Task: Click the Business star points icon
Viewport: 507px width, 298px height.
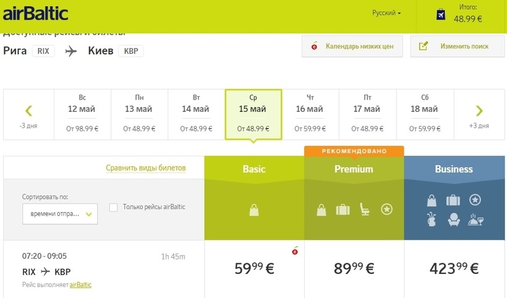Action: click(475, 200)
